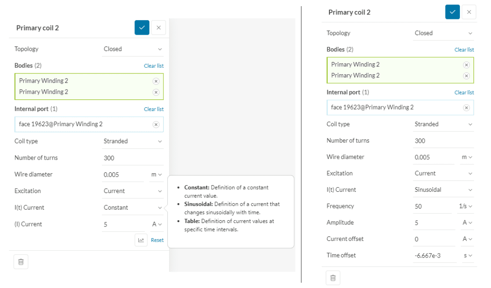Delete the coil using the left panel trash icon
The image size is (491, 288).
click(x=21, y=262)
